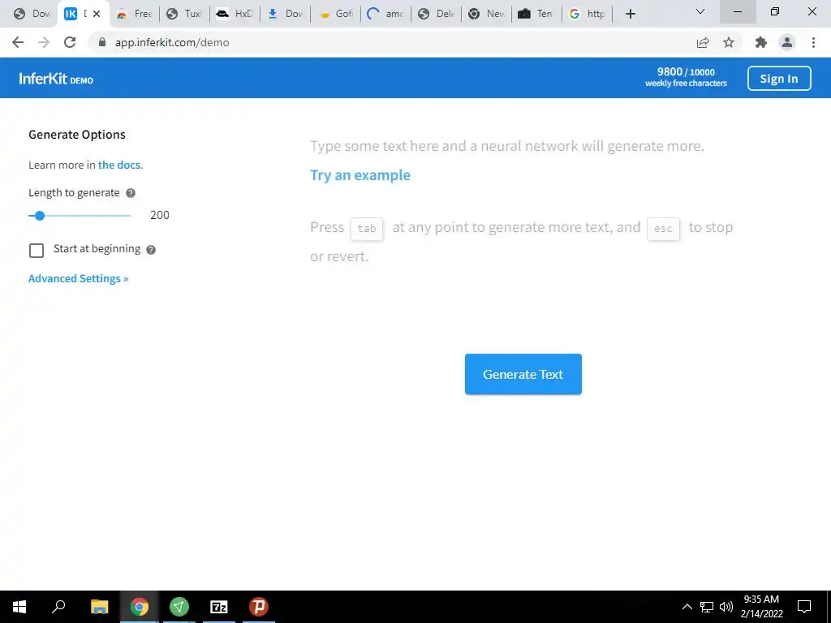Click the Generate Text button
Image resolution: width=831 pixels, height=623 pixels.
523,374
